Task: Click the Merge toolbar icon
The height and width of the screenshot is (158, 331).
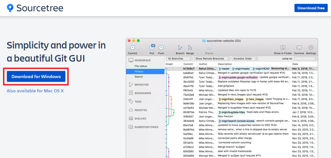Action: (x=190, y=48)
